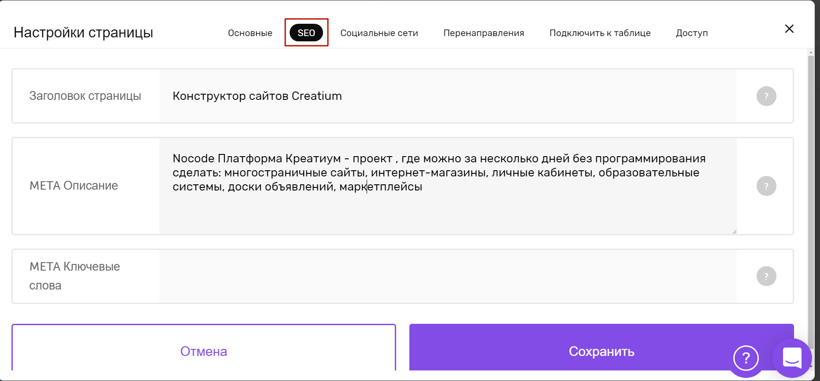Close the page settings dialog

789,29
